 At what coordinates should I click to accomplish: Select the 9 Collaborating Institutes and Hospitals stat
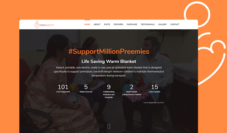109,91
